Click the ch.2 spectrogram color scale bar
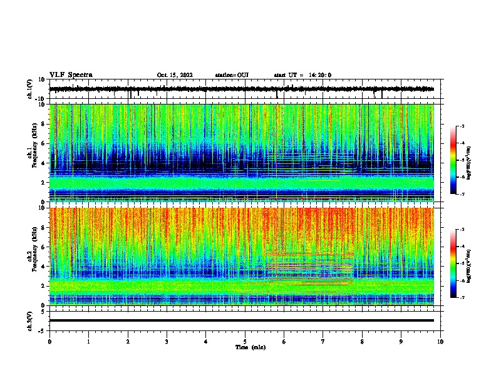Image resolution: width=496 pixels, height=383 pixels. (453, 263)
